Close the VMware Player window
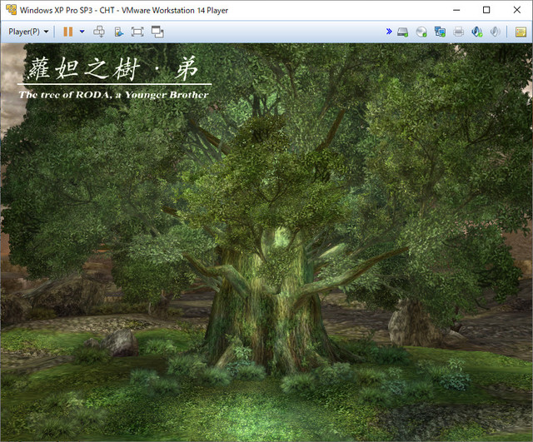Screen dimensions: 533x442 [516, 10]
